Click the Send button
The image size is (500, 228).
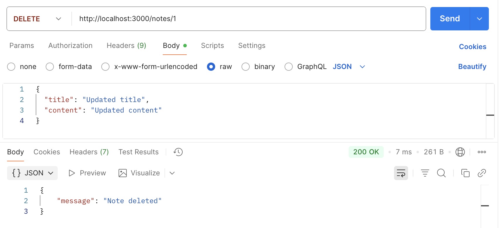[450, 19]
